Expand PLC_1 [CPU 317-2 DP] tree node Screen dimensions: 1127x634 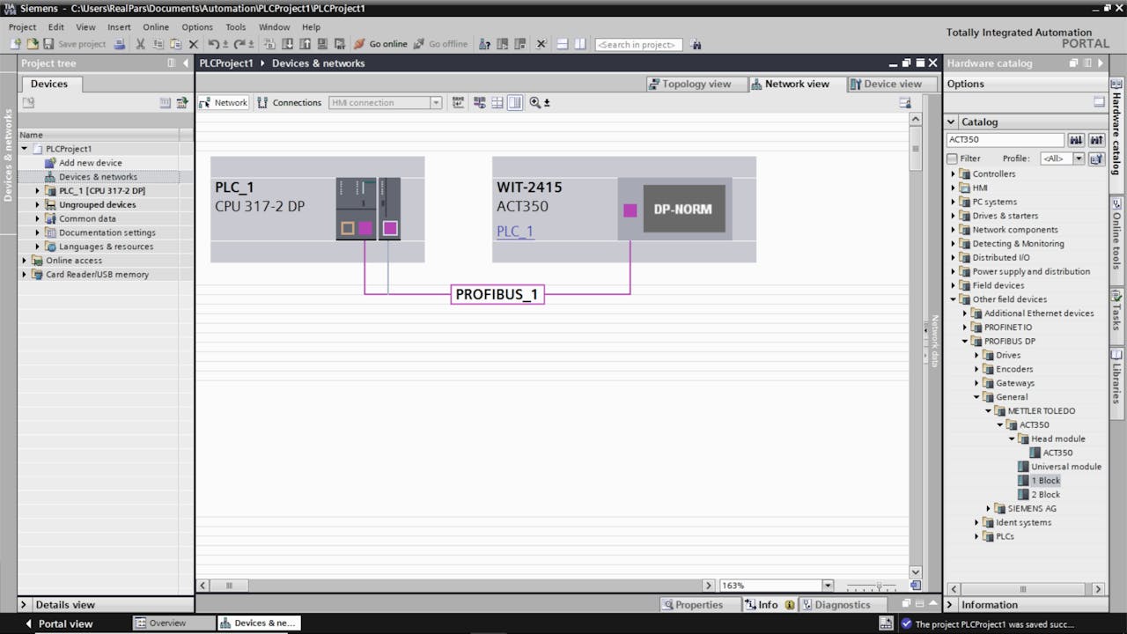point(37,190)
